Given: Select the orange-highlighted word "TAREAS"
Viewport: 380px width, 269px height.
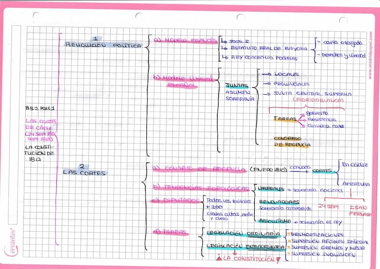Looking at the screenshot, I should click(285, 119).
